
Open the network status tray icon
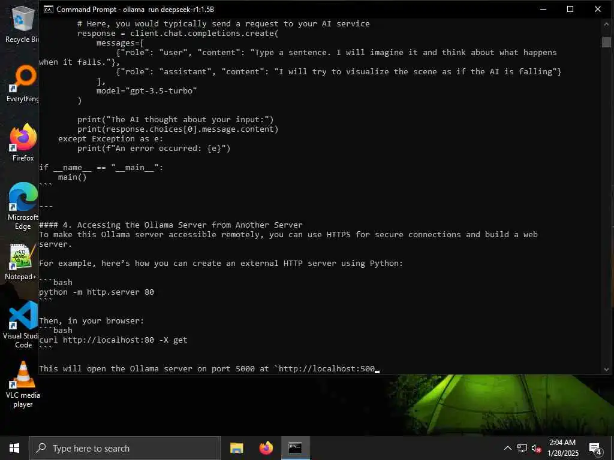coord(522,448)
